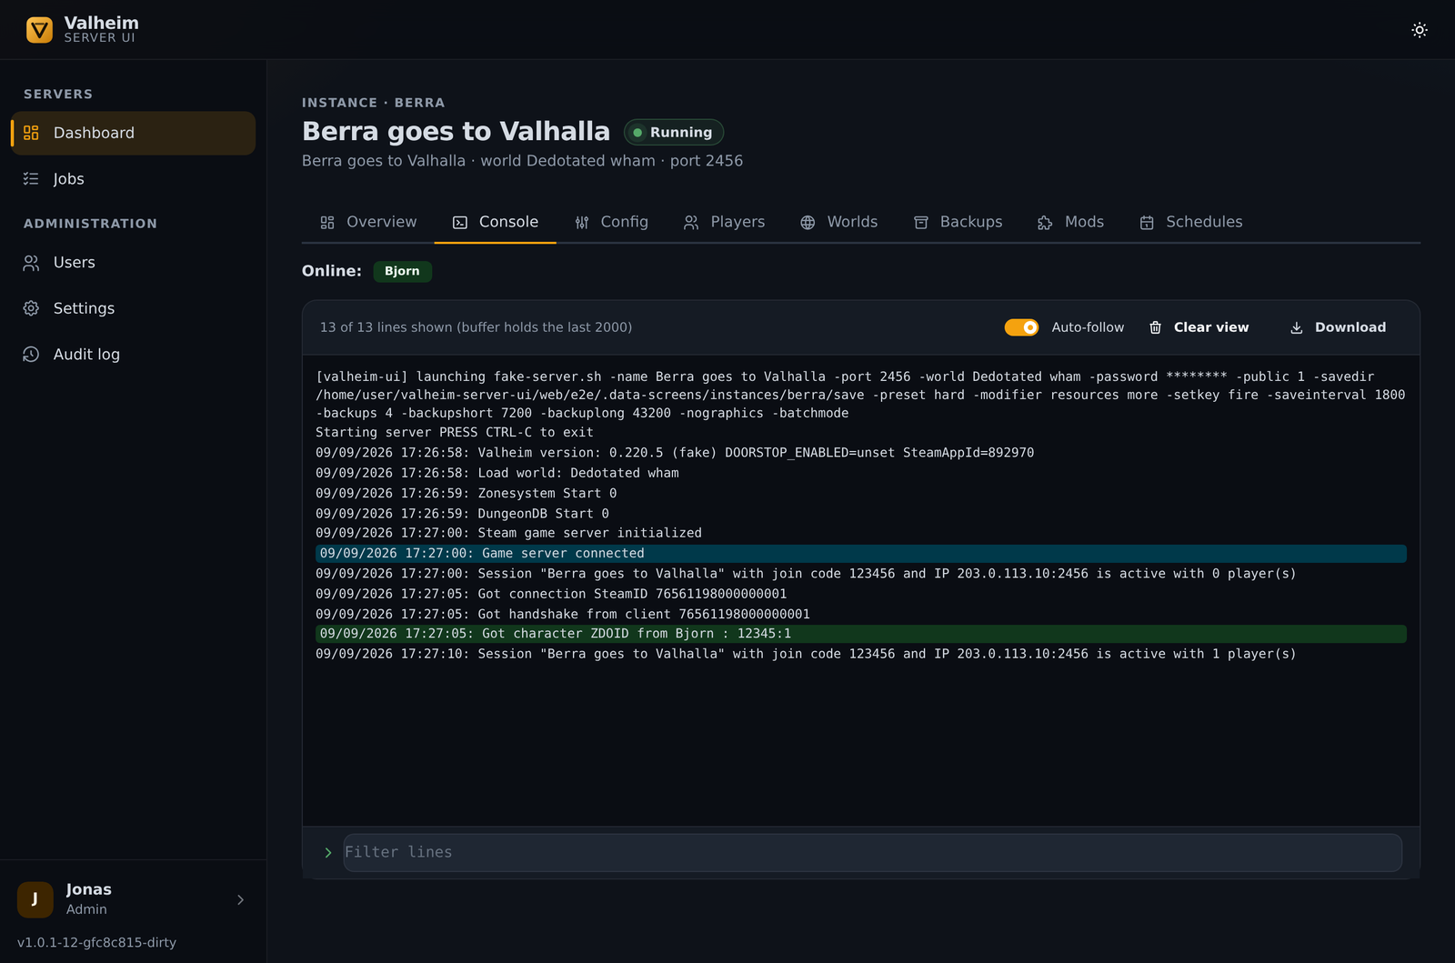Open the Players tab label

(738, 222)
